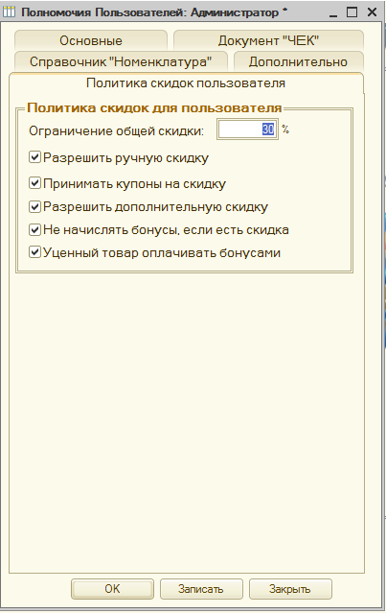Select the Справочник "Номенклатура" tab
Viewport: 386px width, 613px height.
121,61
